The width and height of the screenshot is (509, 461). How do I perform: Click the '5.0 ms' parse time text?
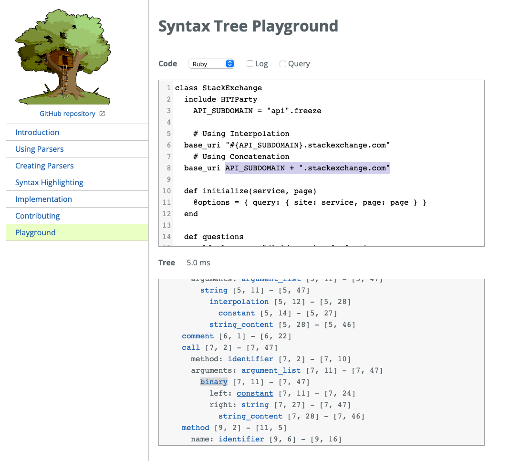coord(198,262)
